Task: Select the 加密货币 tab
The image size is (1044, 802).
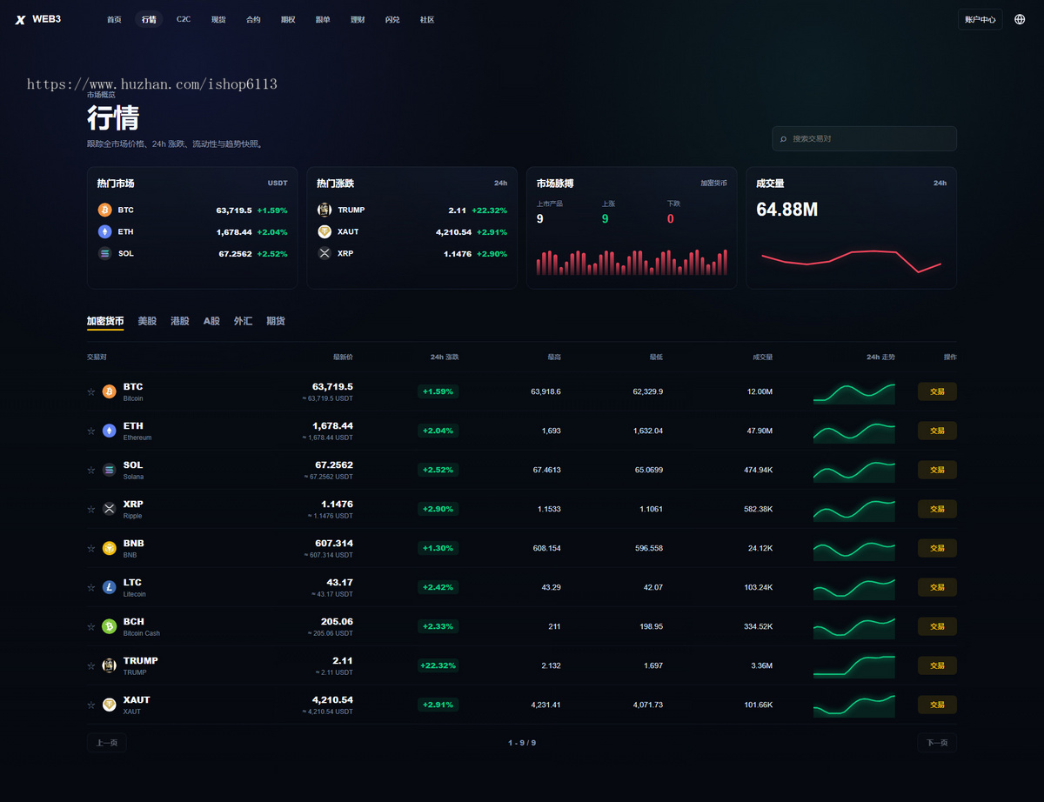Action: point(105,321)
